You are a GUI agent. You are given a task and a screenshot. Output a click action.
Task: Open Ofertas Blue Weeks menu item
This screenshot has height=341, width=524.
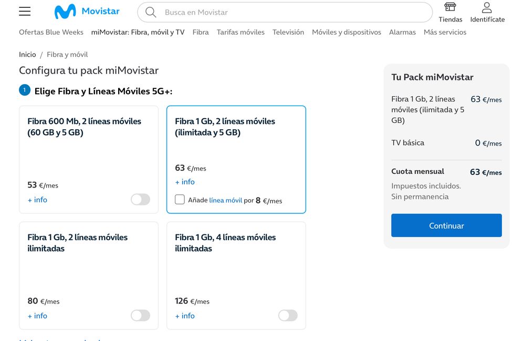[x=51, y=32]
